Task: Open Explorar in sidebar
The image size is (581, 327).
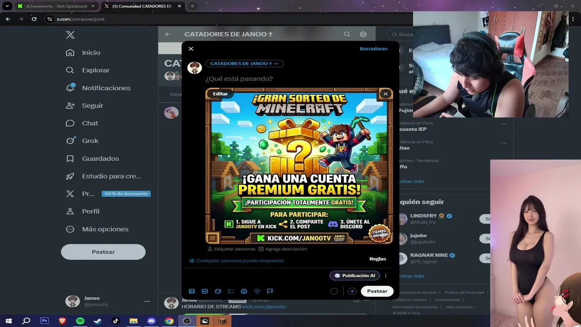Action: click(x=88, y=70)
